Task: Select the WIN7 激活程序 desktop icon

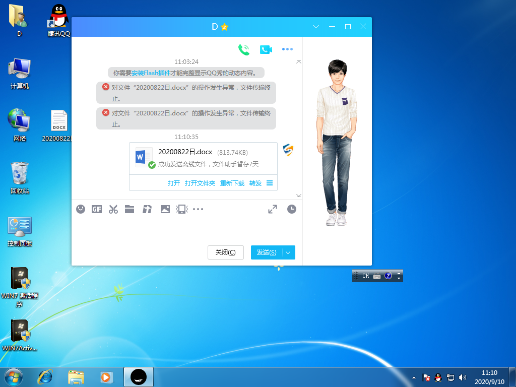Action: [x=20, y=287]
